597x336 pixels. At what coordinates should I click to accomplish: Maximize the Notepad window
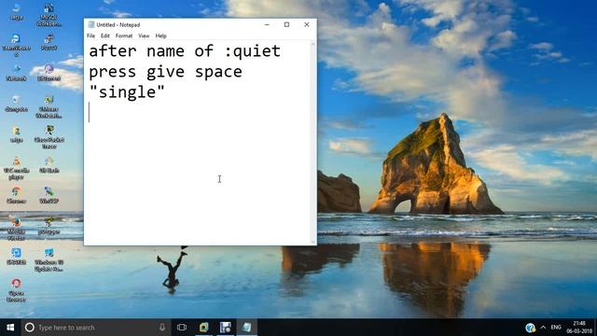click(x=286, y=24)
